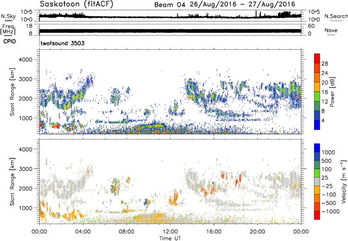Click the "2000" tick of the velocity panel

click(x=26, y=188)
